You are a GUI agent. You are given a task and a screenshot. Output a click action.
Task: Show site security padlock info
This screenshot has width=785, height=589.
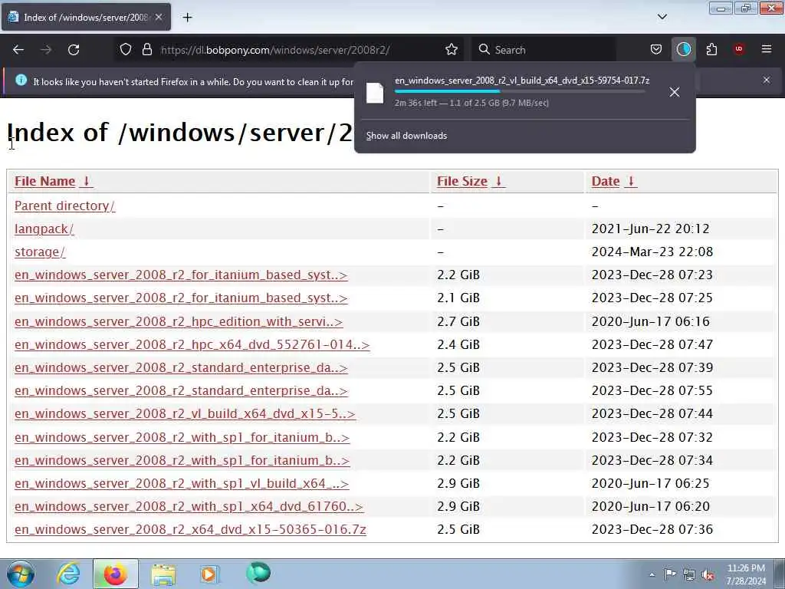pos(147,50)
